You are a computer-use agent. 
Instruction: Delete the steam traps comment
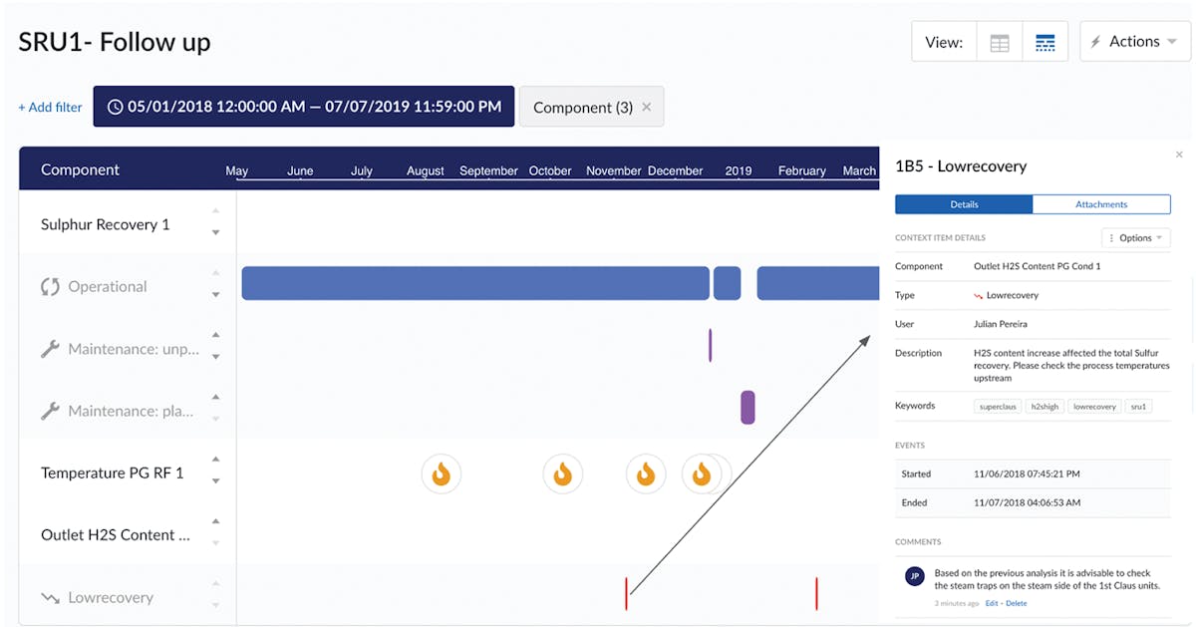coord(1016,603)
